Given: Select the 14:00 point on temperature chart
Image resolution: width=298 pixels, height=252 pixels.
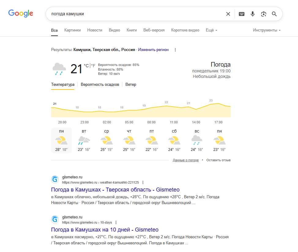Looking at the screenshot, I should (196, 122).
